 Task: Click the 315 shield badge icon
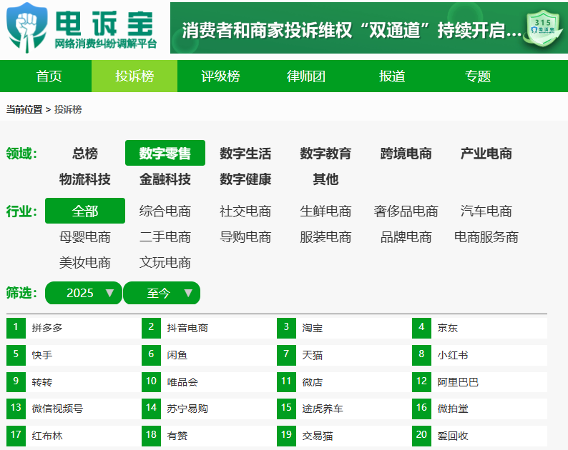point(543,29)
